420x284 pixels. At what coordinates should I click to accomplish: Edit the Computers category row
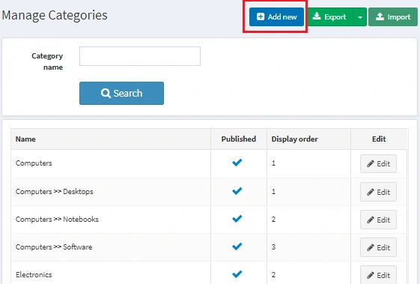tap(378, 163)
